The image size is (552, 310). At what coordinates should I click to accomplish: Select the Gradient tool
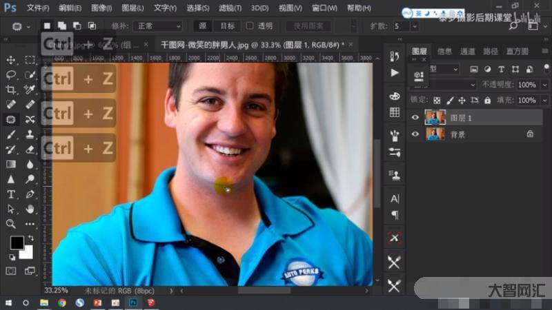pyautogui.click(x=12, y=165)
